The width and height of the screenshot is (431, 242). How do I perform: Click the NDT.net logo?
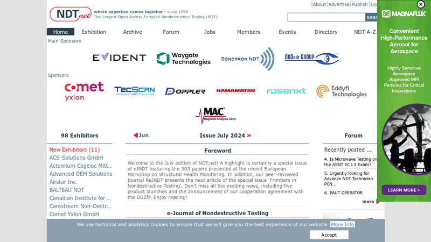tap(71, 14)
